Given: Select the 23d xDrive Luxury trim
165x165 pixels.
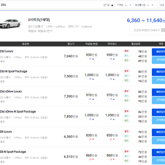Looking at the screenshot, I should [x=11, y=91].
